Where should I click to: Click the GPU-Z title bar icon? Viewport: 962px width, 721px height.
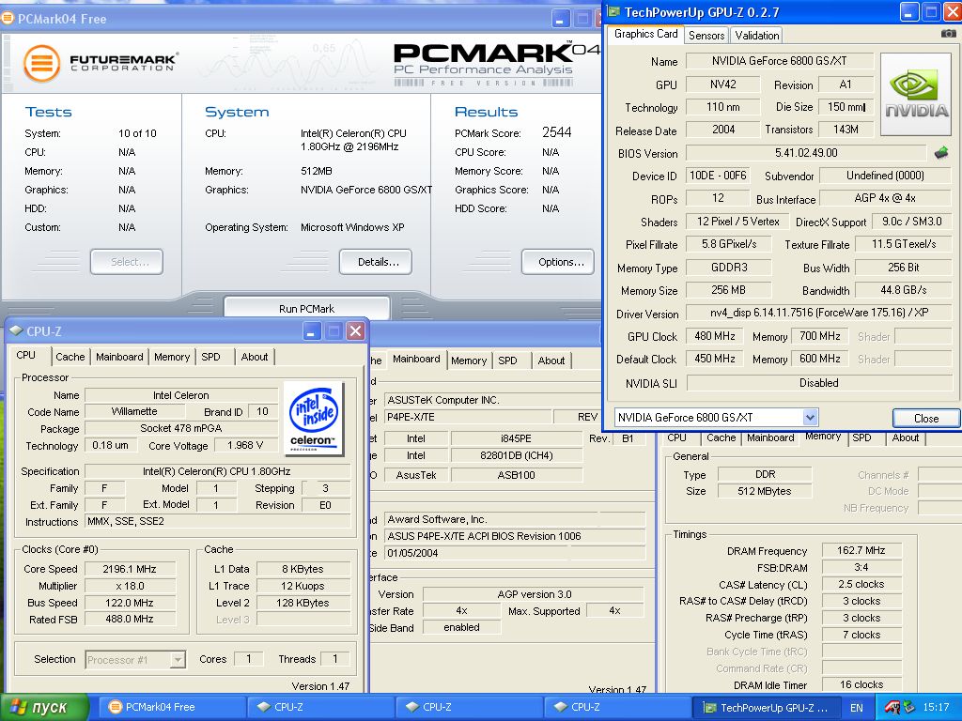(x=613, y=11)
